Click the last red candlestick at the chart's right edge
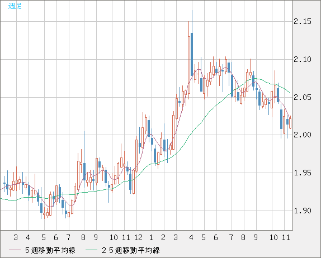 pos(290,123)
